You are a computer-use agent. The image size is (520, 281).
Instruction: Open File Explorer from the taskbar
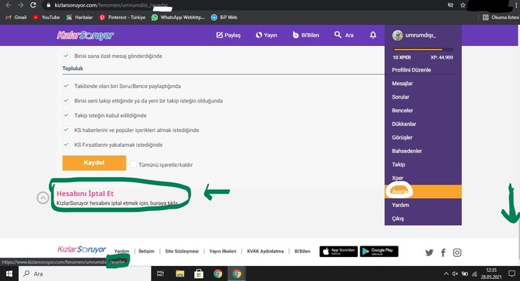click(x=180, y=273)
